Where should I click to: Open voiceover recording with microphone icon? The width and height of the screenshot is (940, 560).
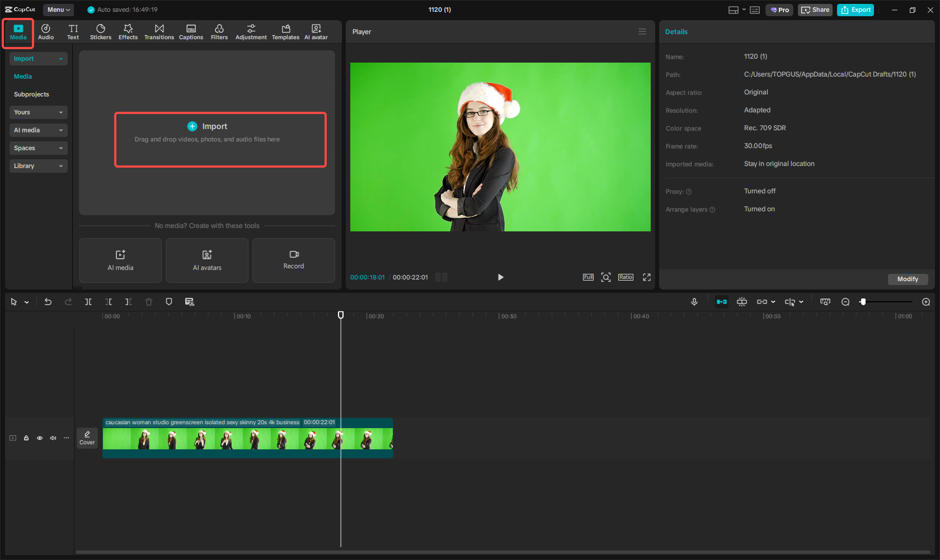(694, 302)
